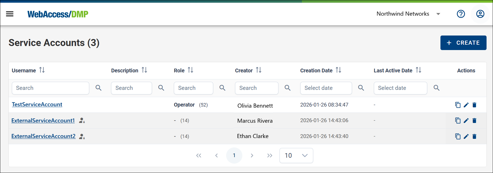Click the WebAccess/DMP logo

coord(58,14)
